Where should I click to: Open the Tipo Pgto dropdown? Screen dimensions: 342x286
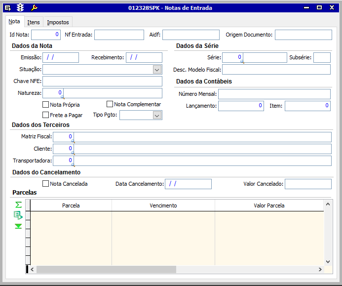click(x=157, y=115)
